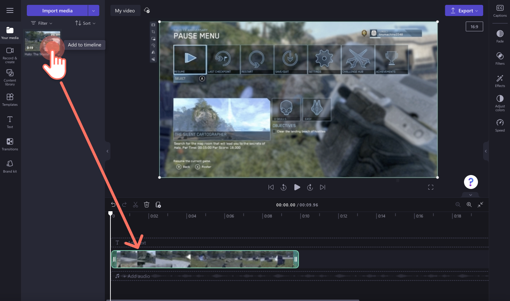Zoom in the timeline

point(469,205)
